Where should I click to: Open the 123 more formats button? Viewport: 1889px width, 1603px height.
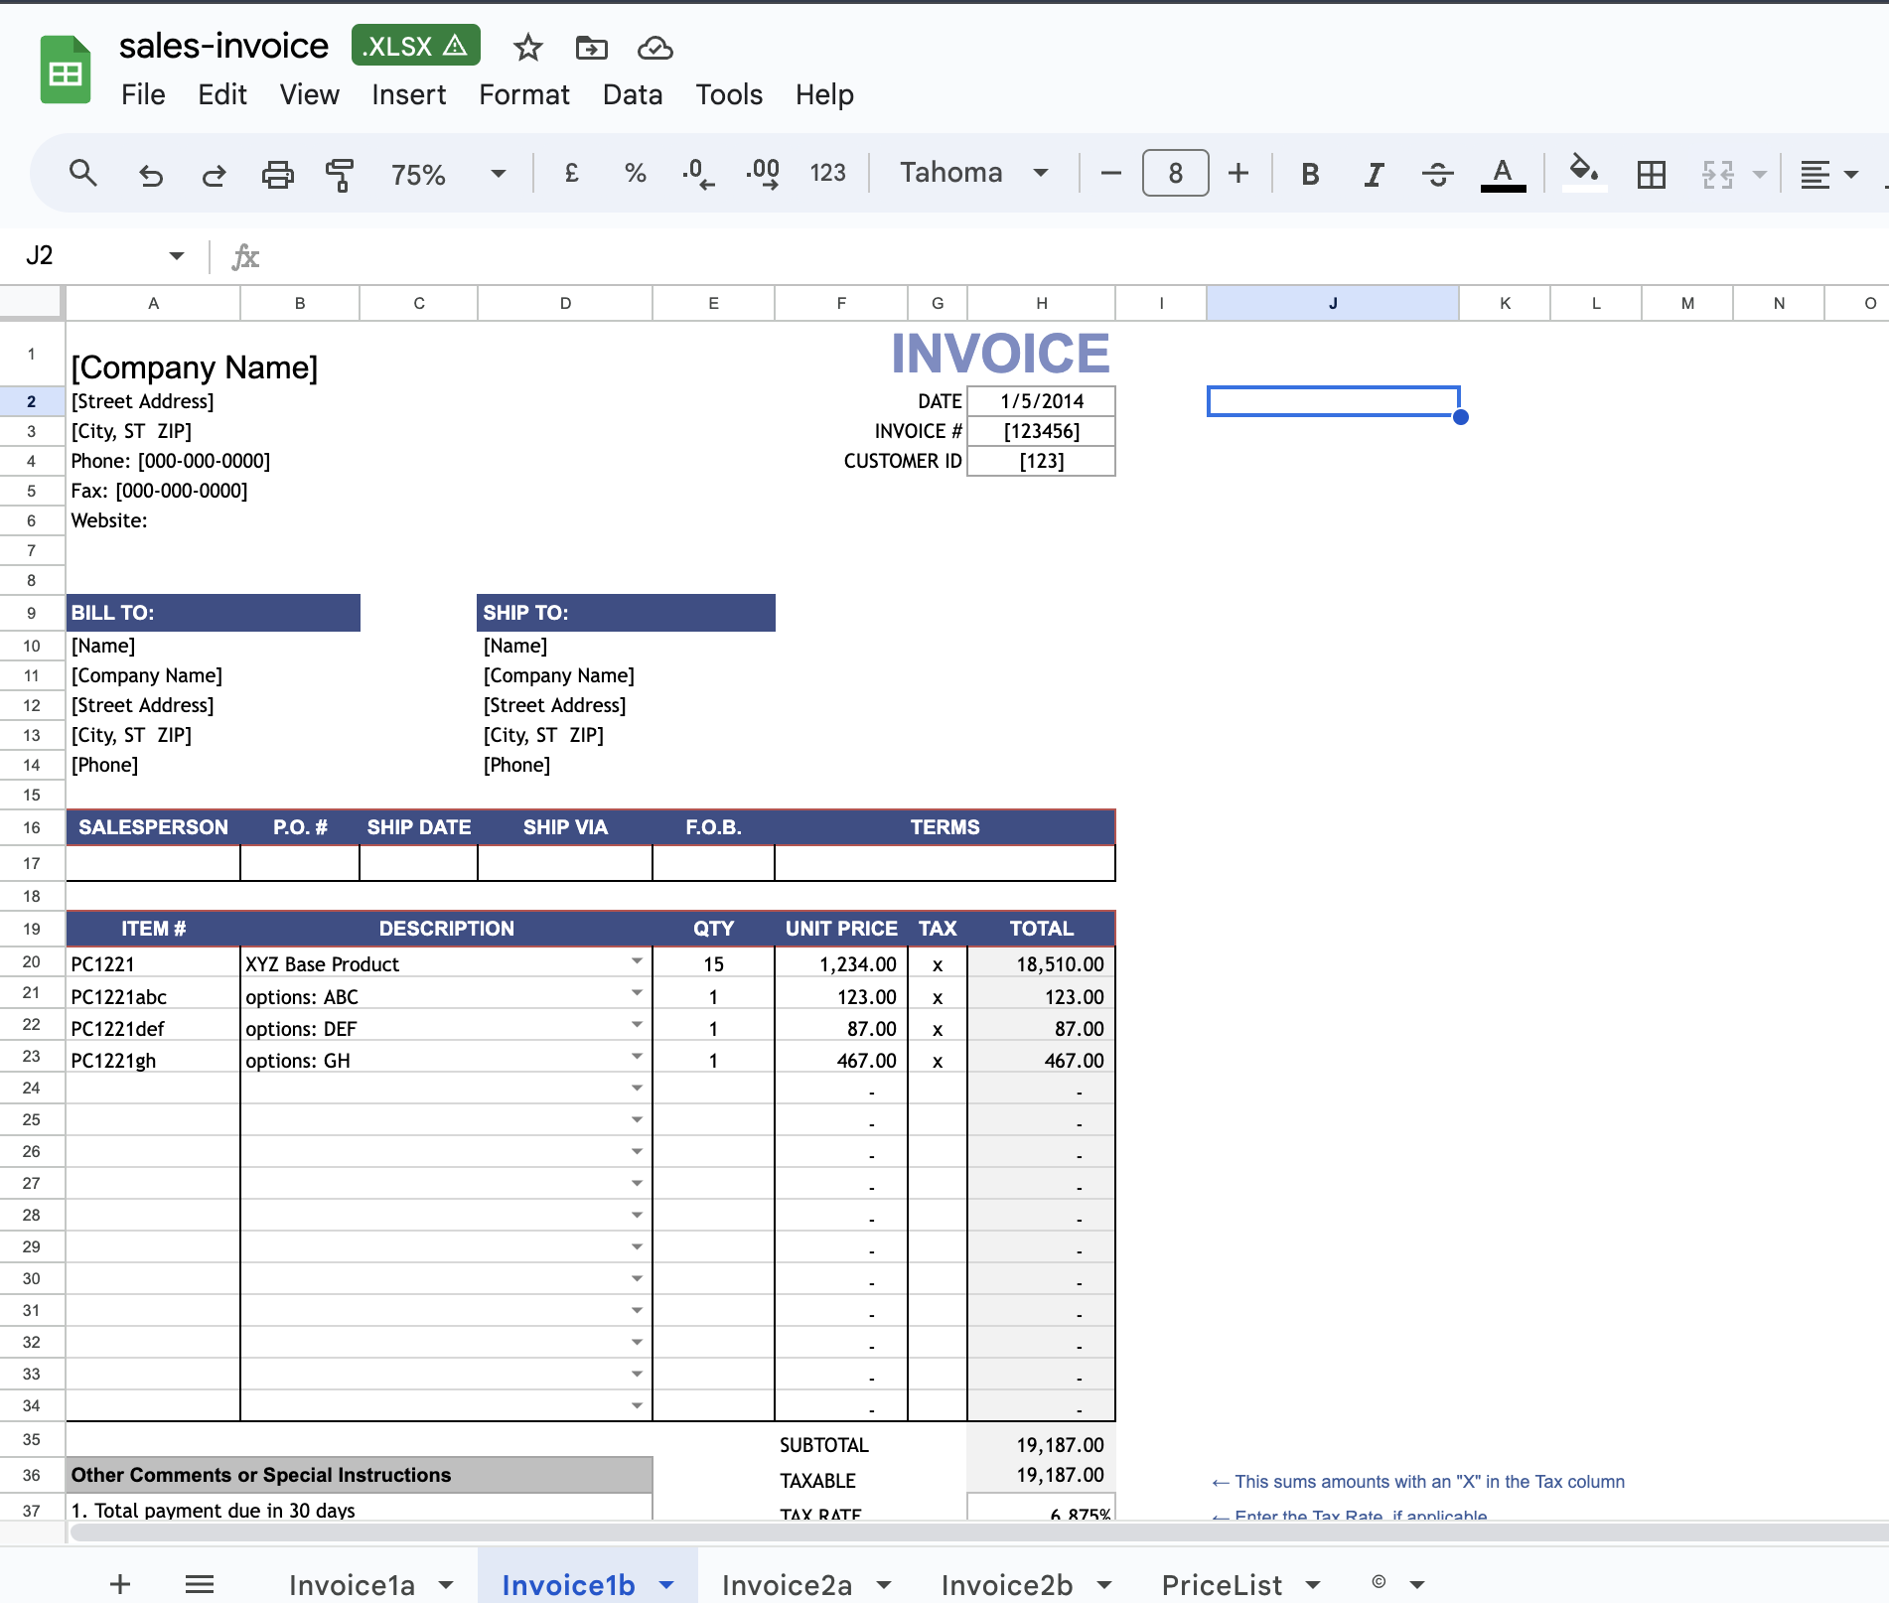(827, 173)
